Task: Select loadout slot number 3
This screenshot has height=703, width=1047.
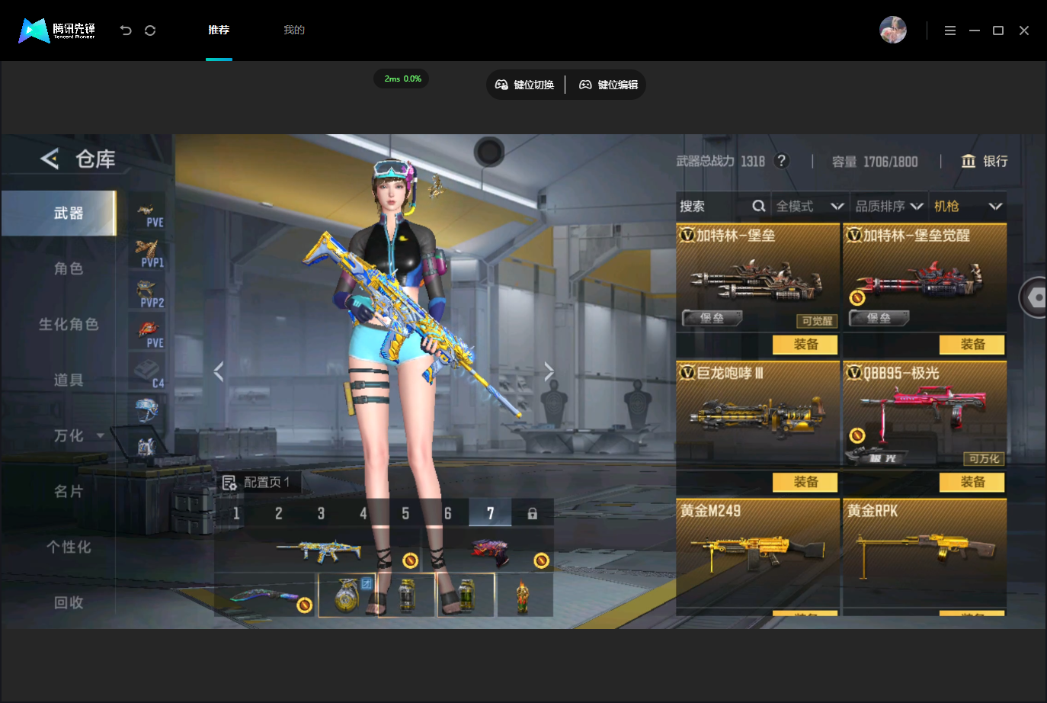Action: pyautogui.click(x=321, y=513)
